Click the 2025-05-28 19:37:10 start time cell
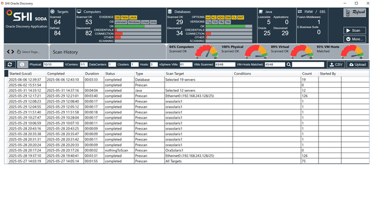Image resolution: width=372 pixels, height=203 pixels. pos(27,156)
